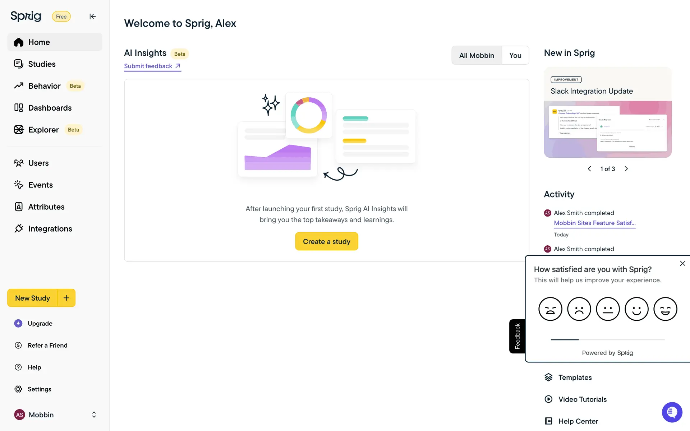Open the Behavior trend icon
This screenshot has height=431, width=690.
[x=19, y=86]
